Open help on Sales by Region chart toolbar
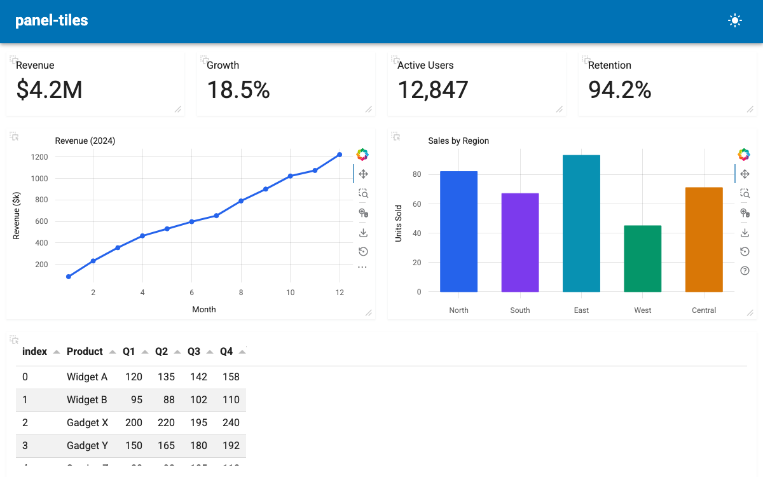Image resolution: width=763 pixels, height=477 pixels. [x=745, y=271]
